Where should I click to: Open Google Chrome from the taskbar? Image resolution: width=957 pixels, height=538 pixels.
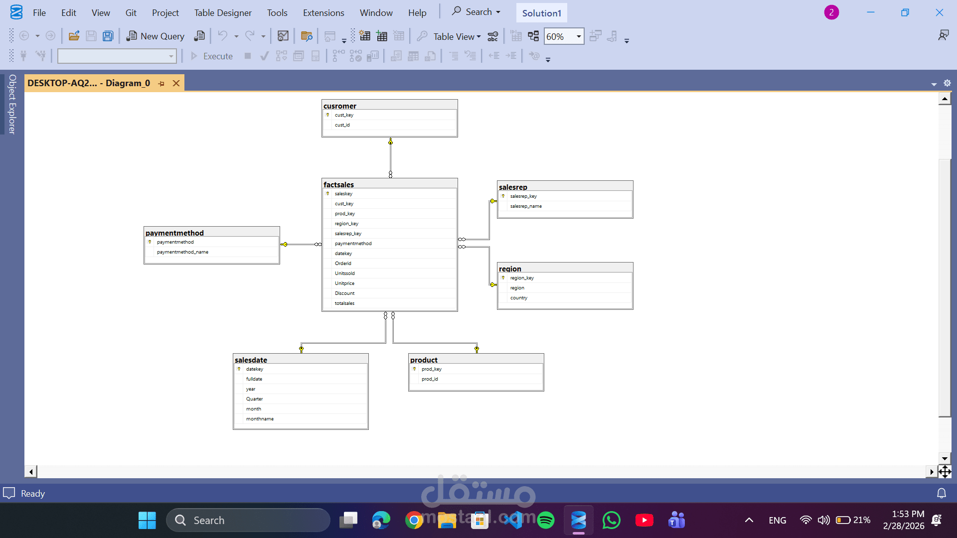click(x=414, y=520)
